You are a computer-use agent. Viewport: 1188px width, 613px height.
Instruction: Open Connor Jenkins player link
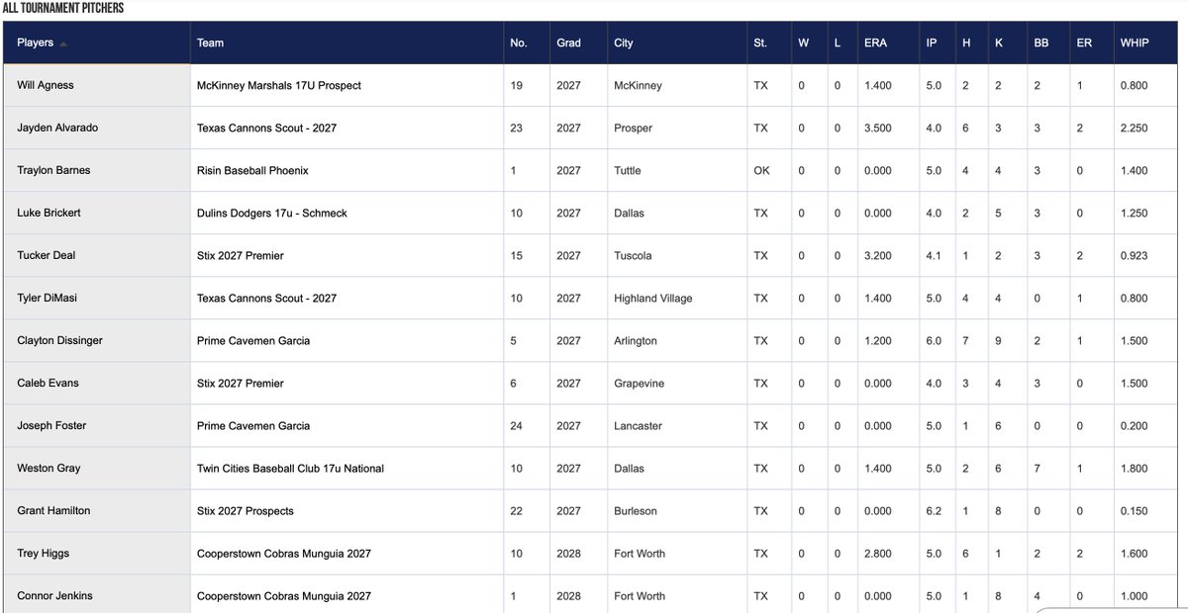click(x=53, y=596)
